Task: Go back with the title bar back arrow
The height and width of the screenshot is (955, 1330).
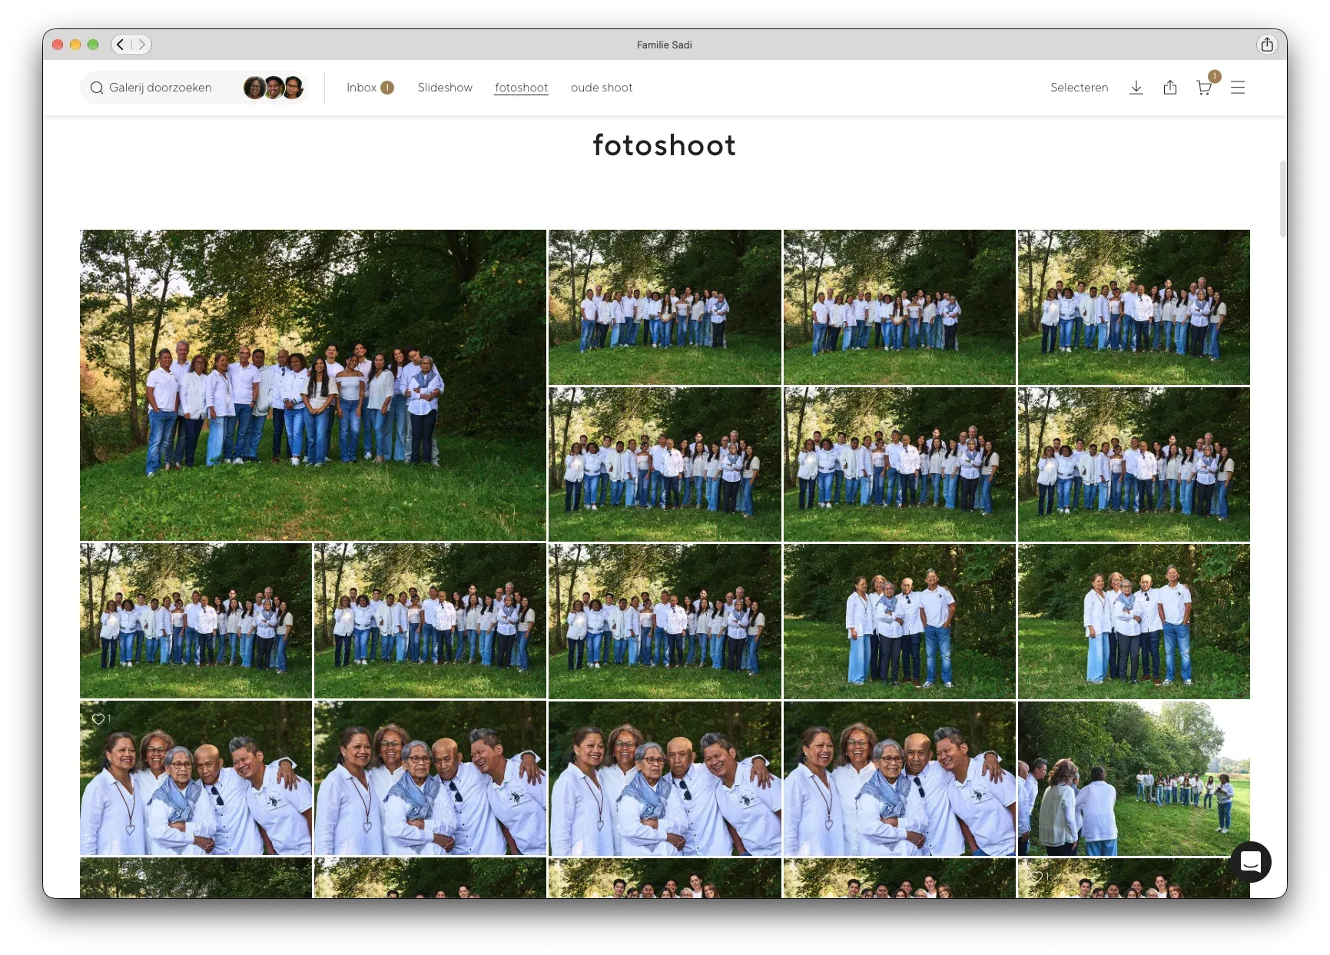Action: click(121, 45)
